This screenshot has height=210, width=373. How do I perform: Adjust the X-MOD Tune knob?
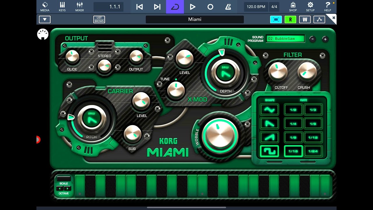(176, 90)
